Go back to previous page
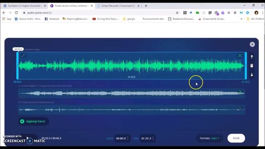The height and width of the screenshot is (149, 265). pyautogui.click(x=4, y=13)
